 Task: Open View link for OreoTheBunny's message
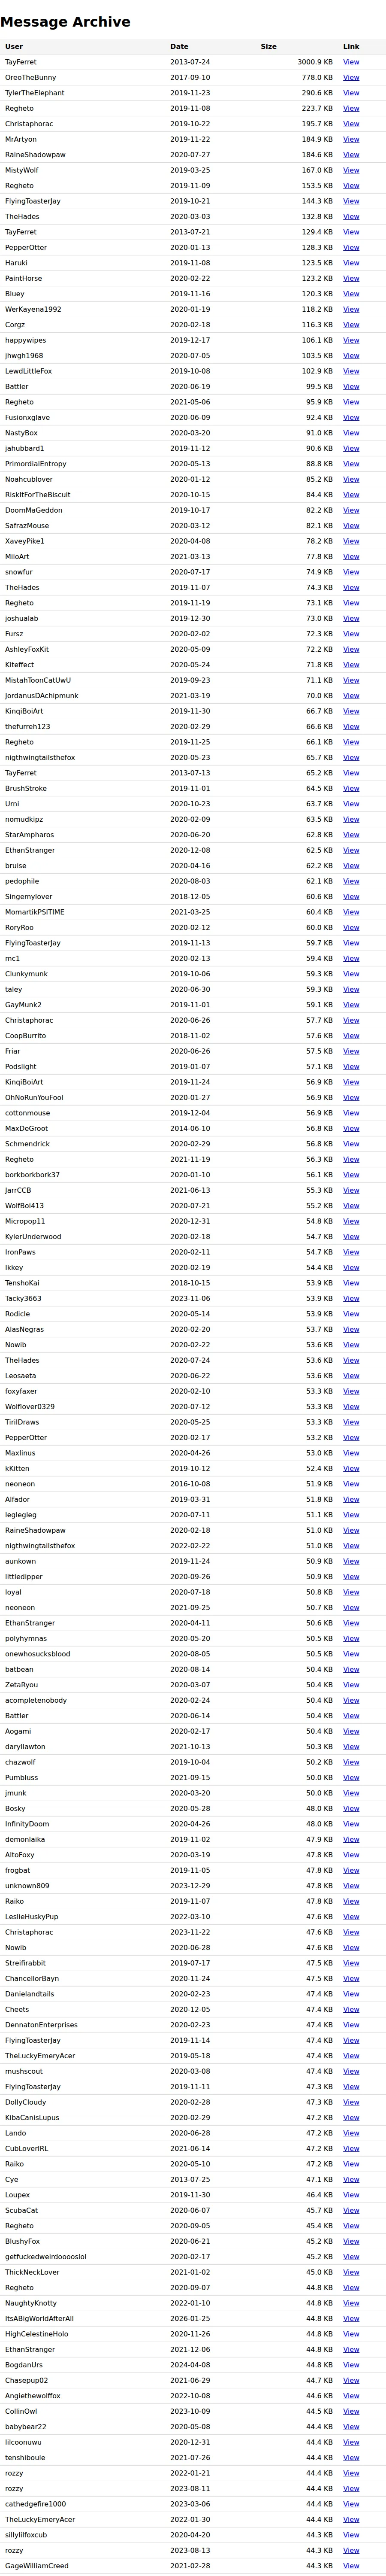pos(351,77)
